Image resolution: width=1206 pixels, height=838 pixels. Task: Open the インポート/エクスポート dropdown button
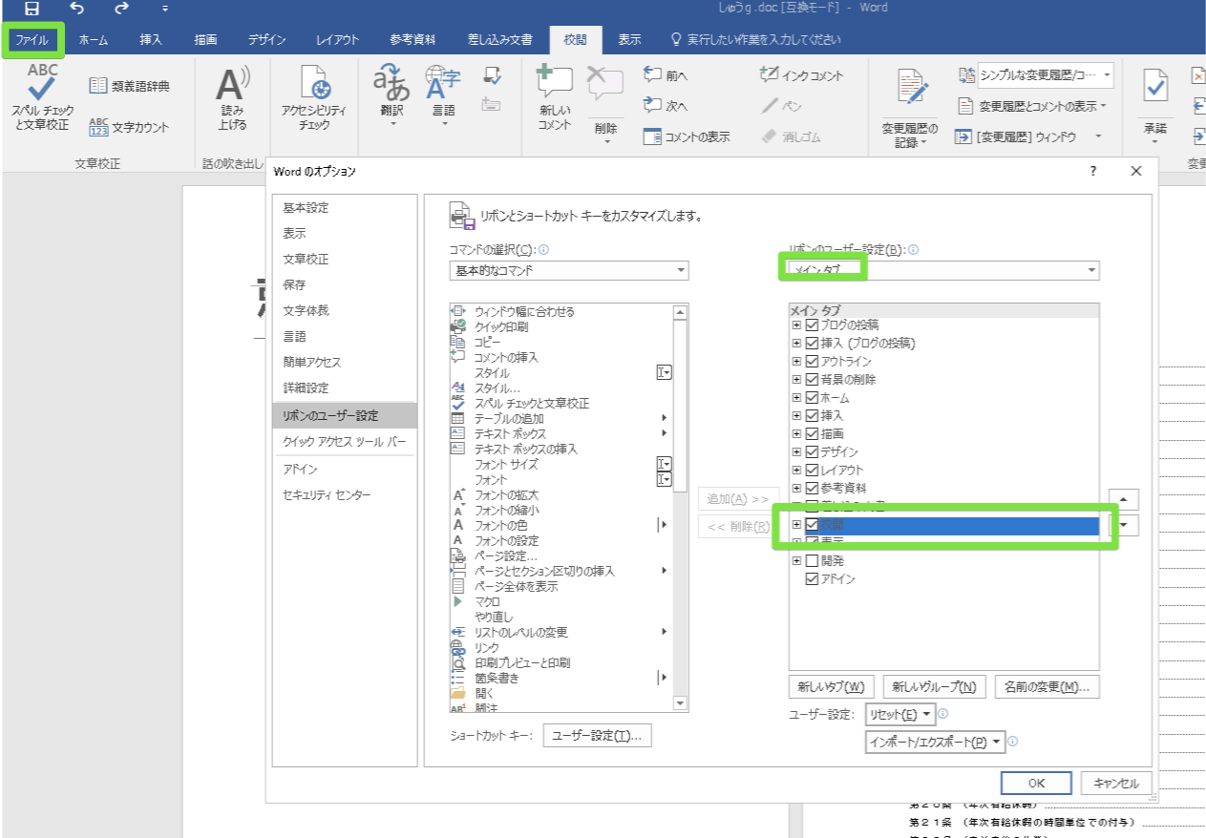936,742
